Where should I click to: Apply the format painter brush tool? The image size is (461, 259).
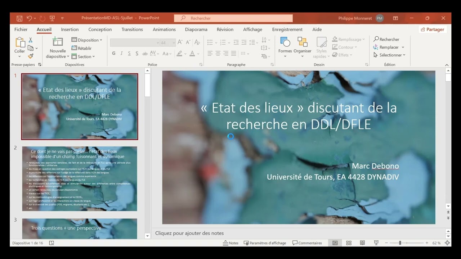[x=31, y=56]
